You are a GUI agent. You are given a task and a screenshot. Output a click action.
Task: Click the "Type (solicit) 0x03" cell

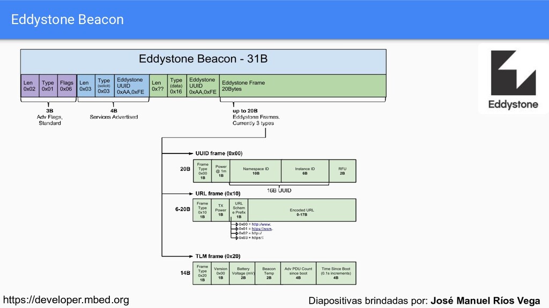tap(105, 86)
